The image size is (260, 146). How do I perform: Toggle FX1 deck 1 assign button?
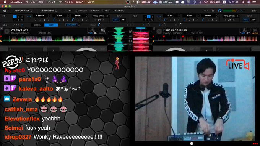coord(15,16)
